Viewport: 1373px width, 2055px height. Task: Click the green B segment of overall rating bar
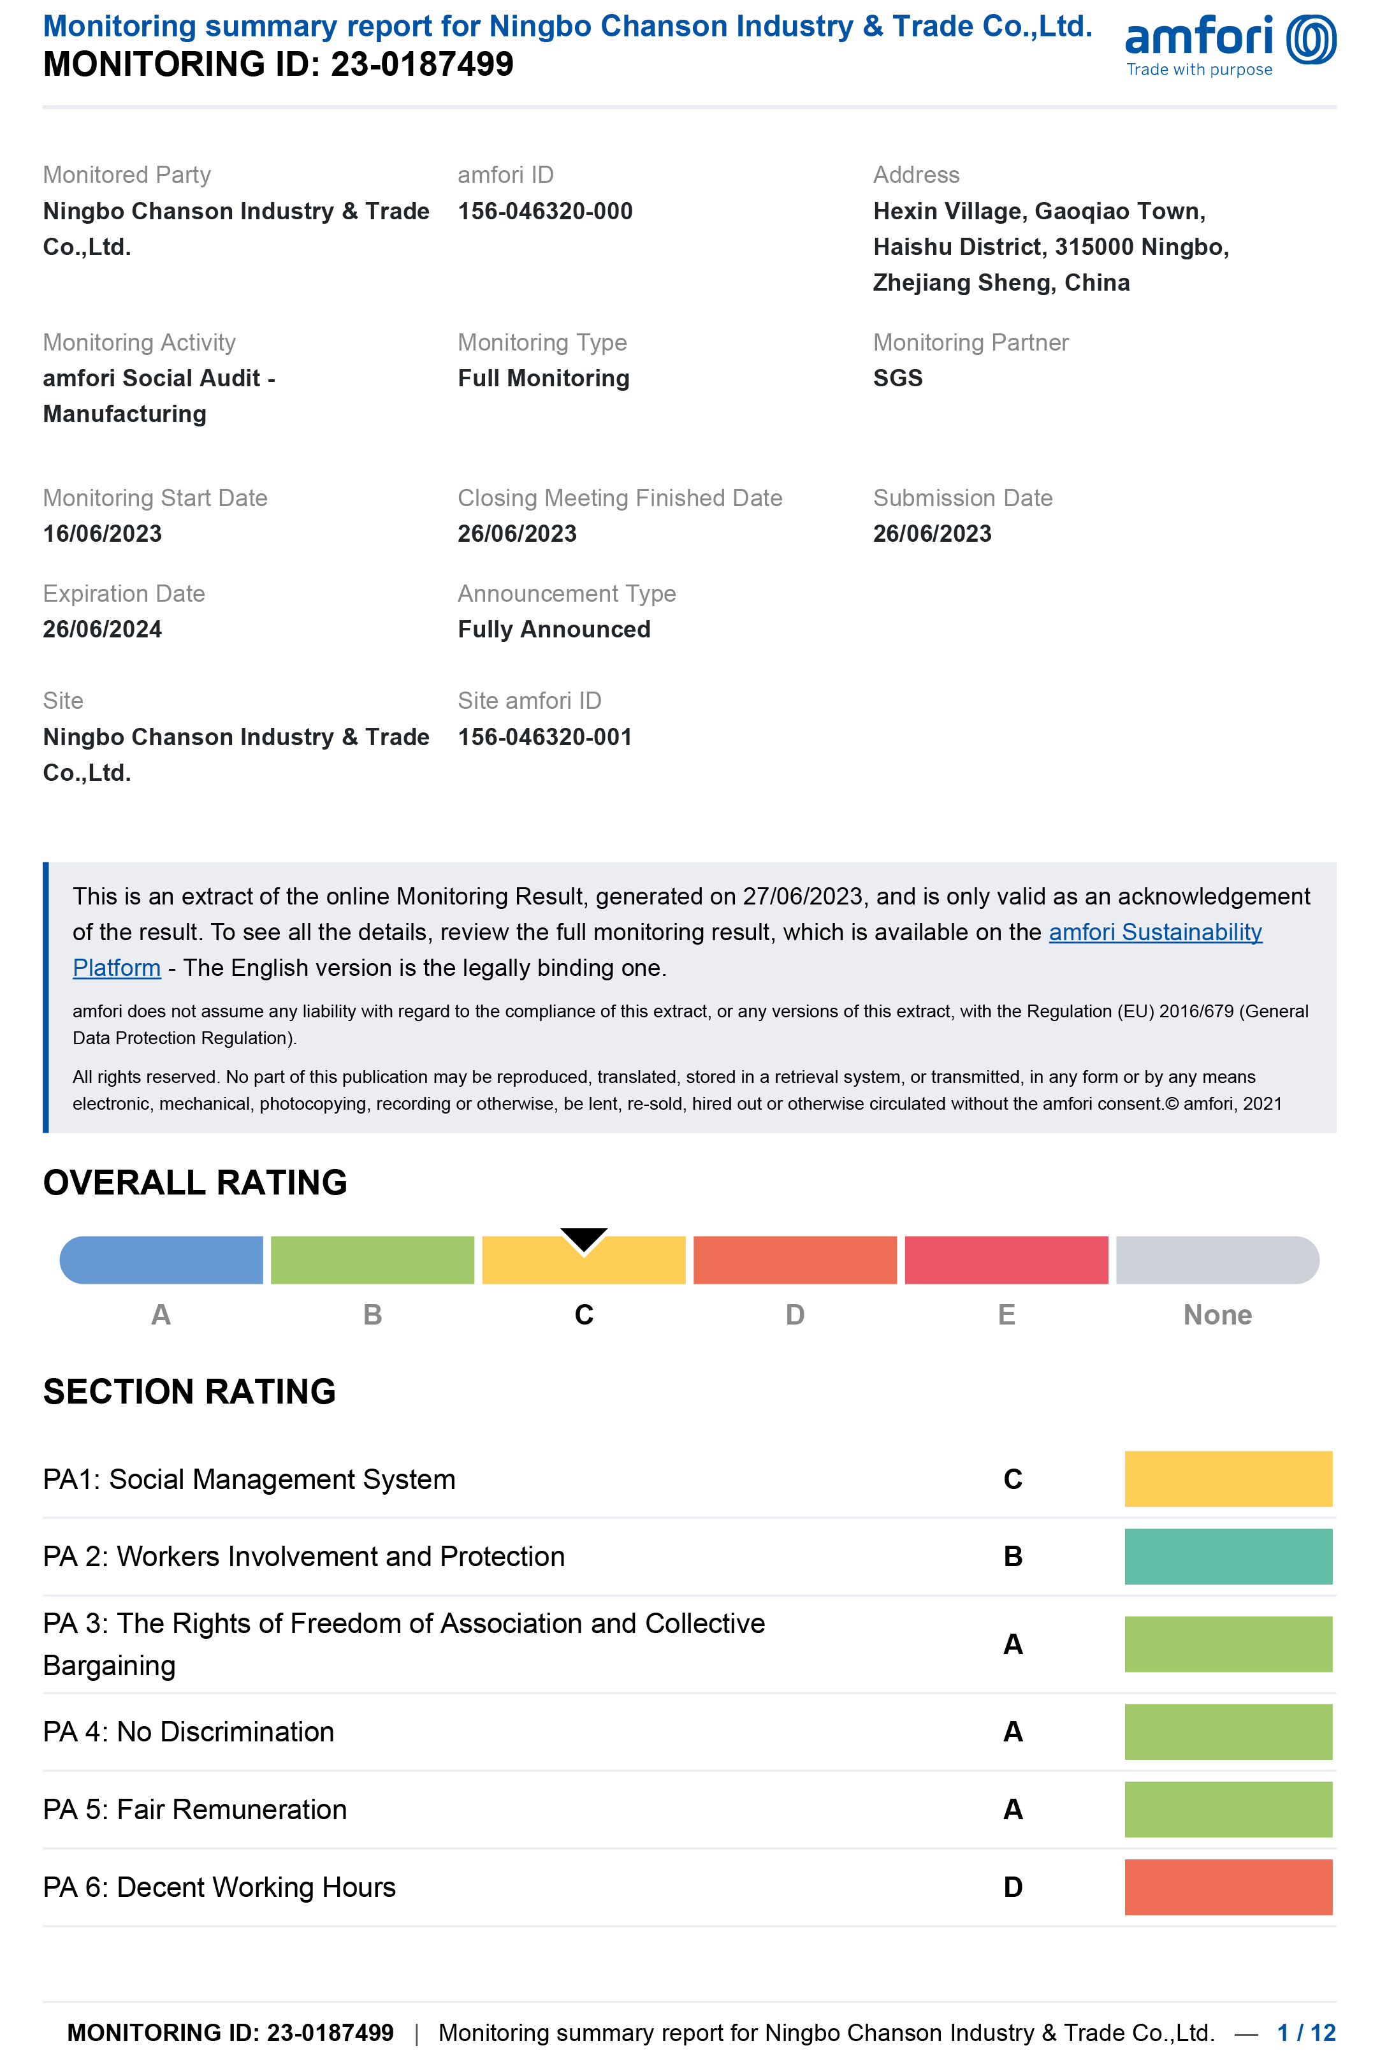372,1260
